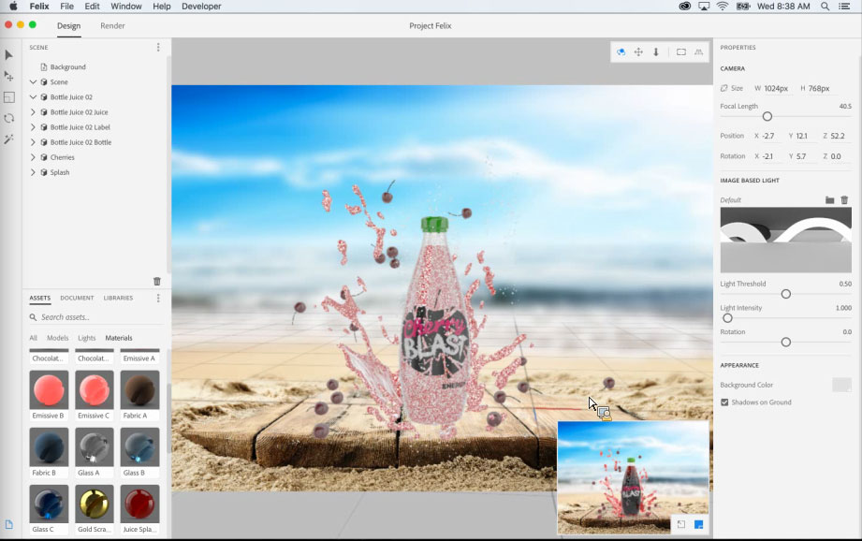Select the Fabric A material
The image size is (862, 541).
pos(139,395)
